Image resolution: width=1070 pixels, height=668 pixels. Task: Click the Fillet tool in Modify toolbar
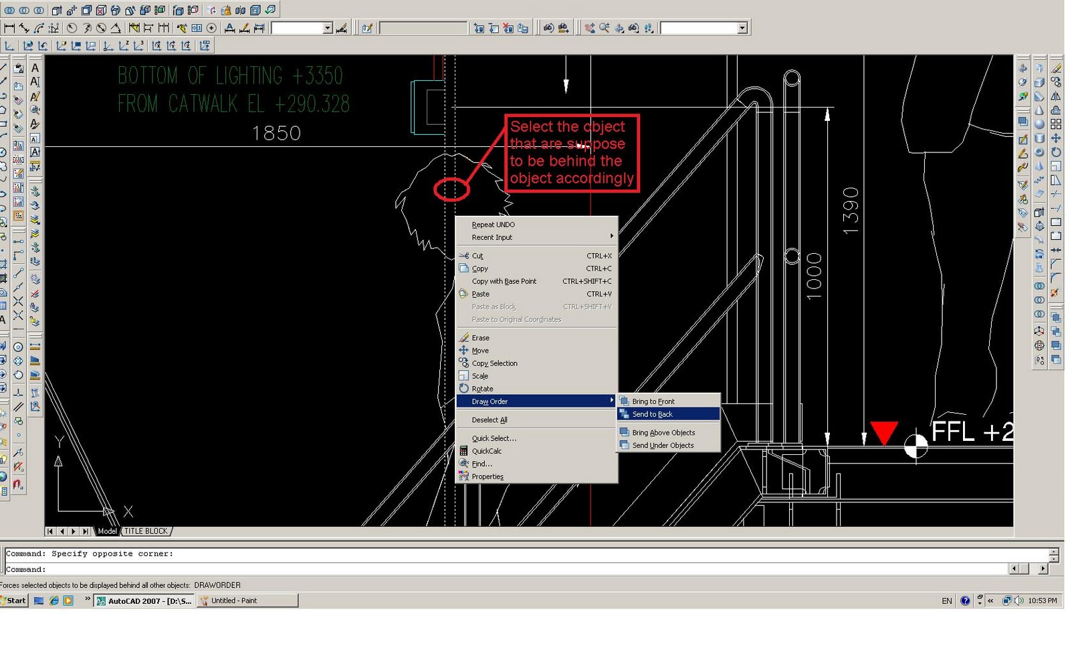1056,278
